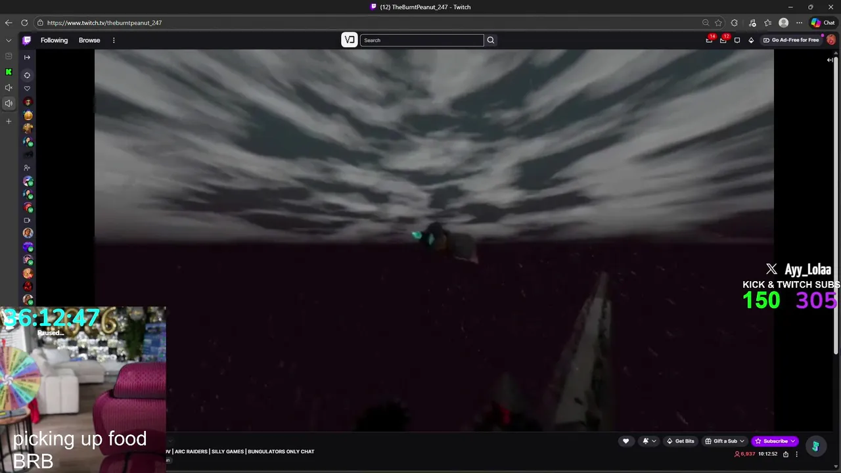Click the camera live channels icon in sidebar
The height and width of the screenshot is (473, 841).
tap(27, 220)
